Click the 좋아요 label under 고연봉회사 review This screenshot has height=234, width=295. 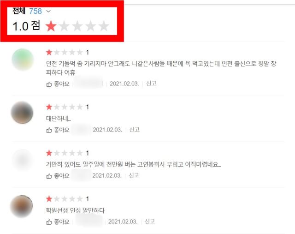(x=62, y=176)
